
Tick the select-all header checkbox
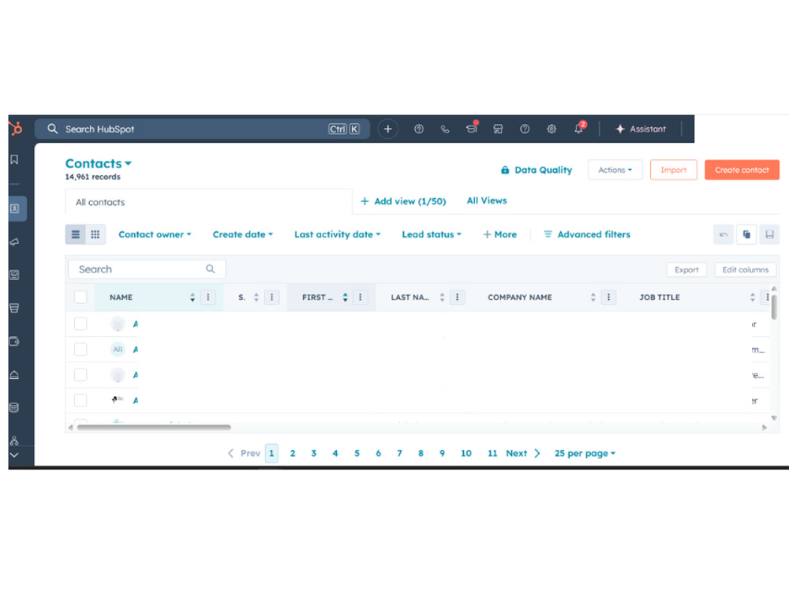pos(80,297)
